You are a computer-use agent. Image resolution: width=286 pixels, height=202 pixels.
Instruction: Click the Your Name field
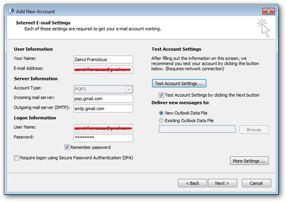(x=103, y=59)
